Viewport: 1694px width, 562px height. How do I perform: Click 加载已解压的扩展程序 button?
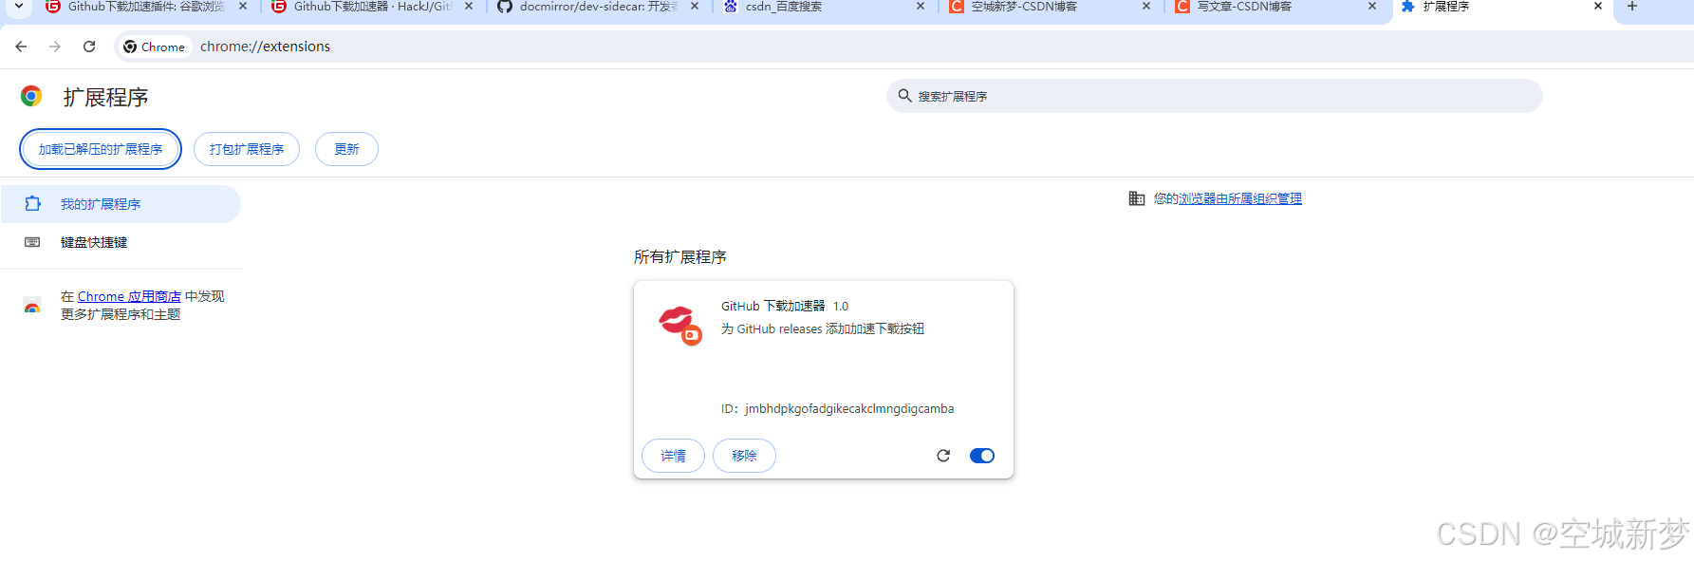pyautogui.click(x=101, y=149)
